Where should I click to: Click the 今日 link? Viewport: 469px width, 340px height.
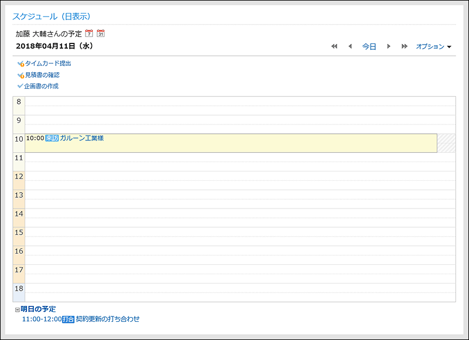coord(369,46)
